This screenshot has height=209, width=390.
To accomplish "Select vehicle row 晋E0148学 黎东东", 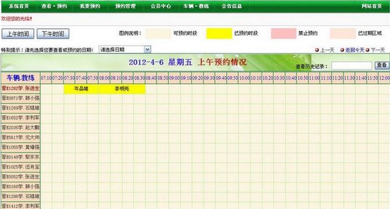I will (x=20, y=157).
